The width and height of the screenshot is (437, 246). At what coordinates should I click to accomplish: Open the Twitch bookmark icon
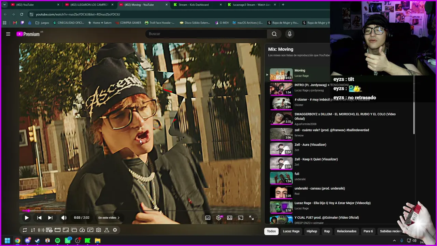coord(23,23)
